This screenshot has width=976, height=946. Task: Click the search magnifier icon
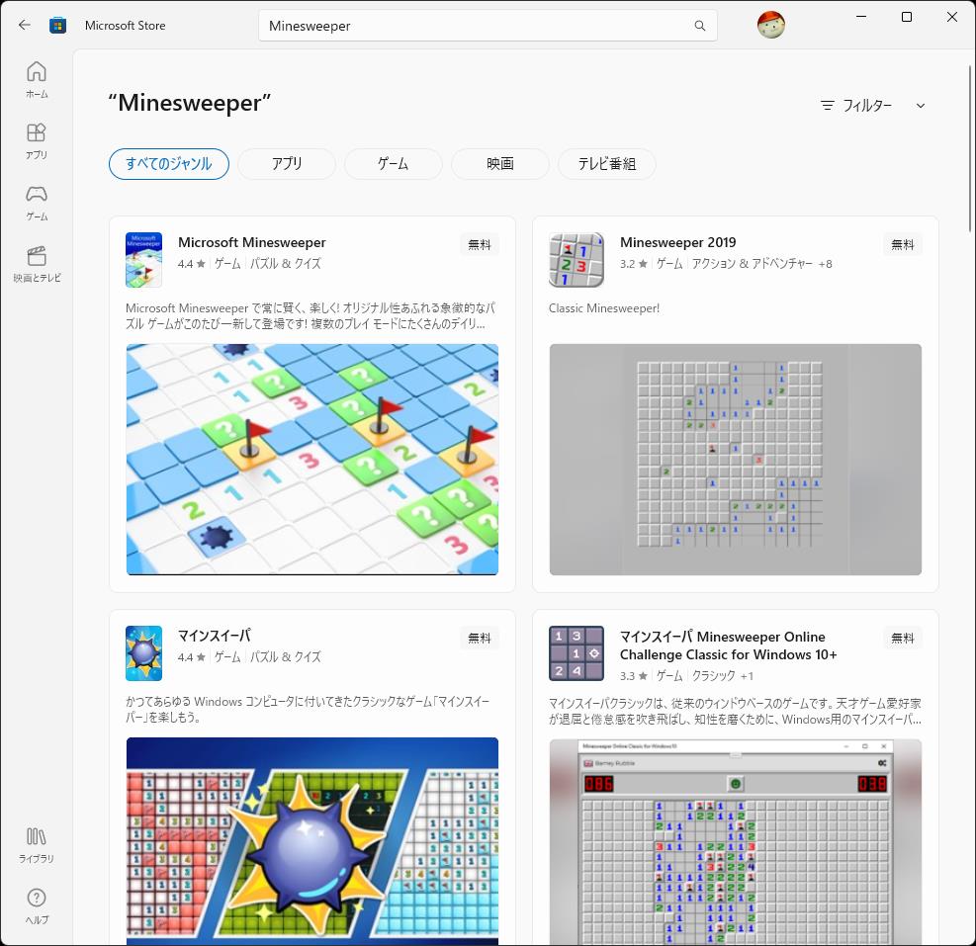pos(698,25)
